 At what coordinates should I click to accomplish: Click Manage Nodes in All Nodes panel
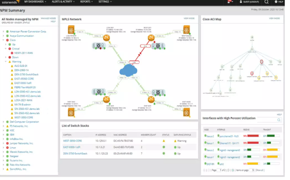[x=48, y=18]
